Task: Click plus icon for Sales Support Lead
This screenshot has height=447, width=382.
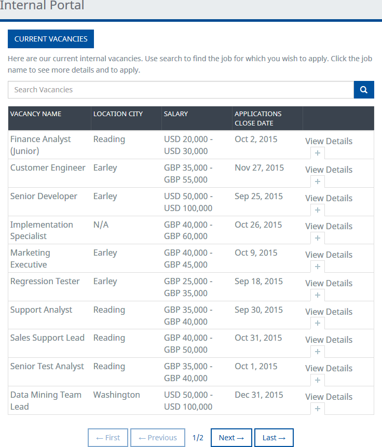Action: [x=318, y=352]
